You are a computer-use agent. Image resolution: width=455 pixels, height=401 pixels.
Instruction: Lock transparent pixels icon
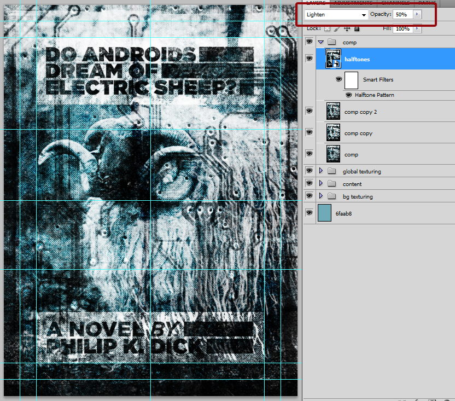click(x=328, y=28)
